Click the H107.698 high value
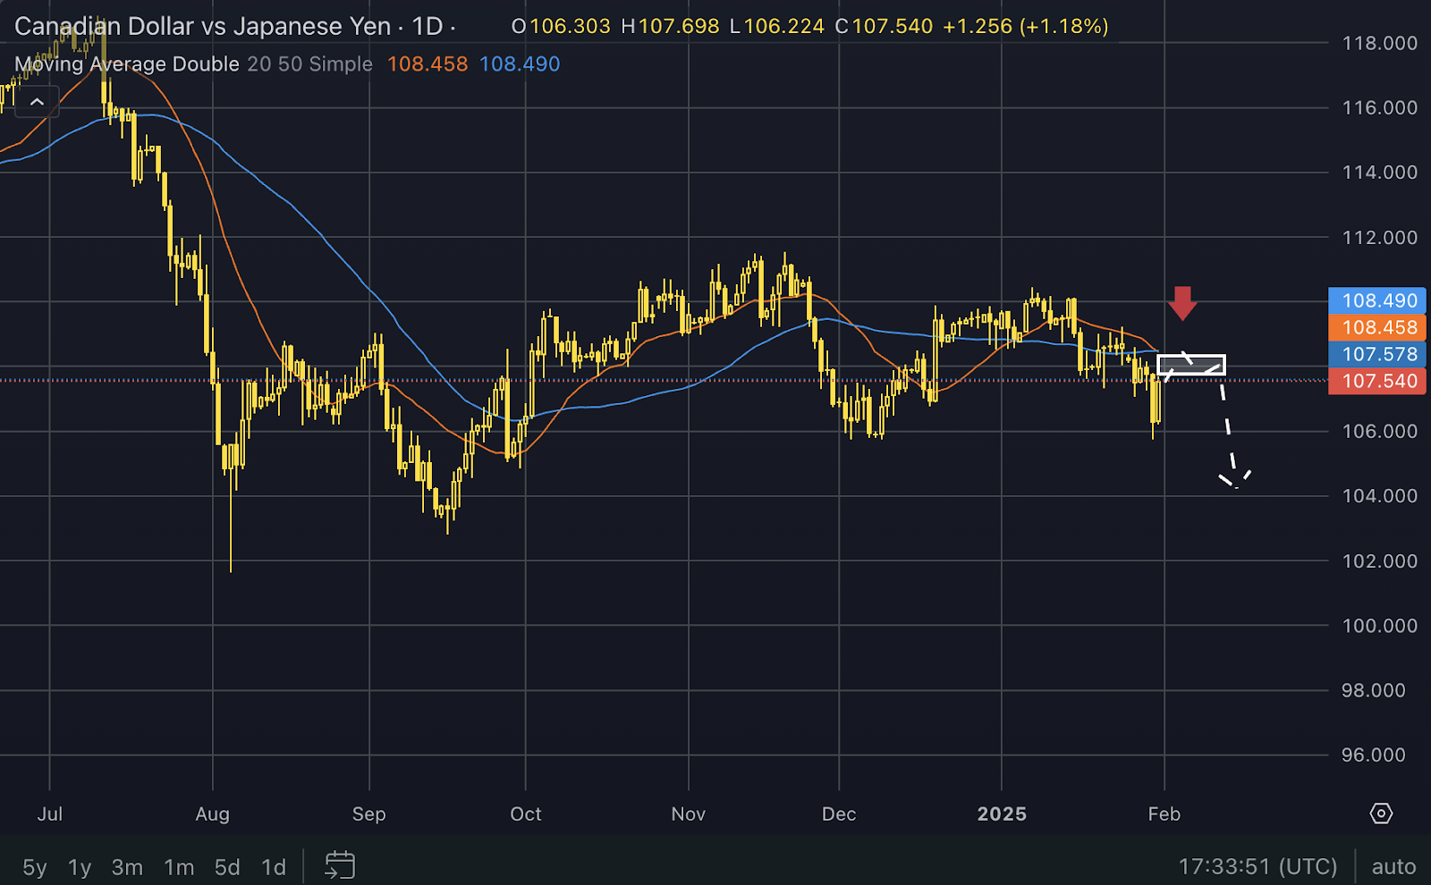Viewport: 1431px width, 885px height. 670,26
